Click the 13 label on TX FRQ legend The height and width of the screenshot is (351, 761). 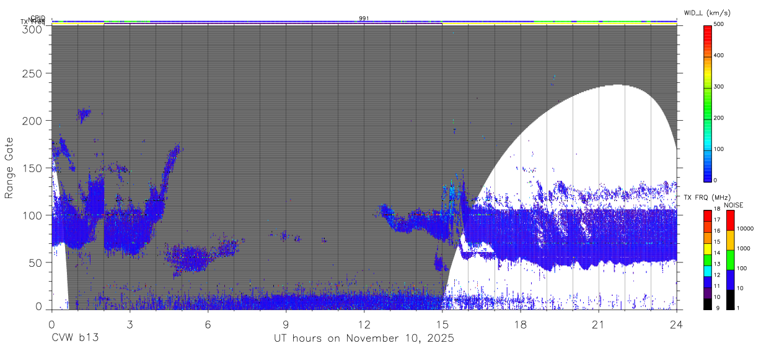[x=716, y=264]
